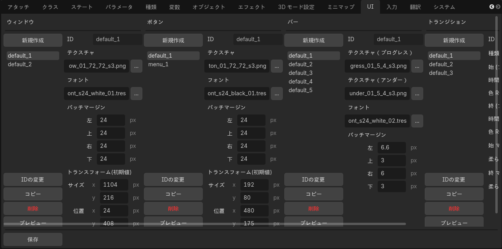Viewport: 502px width, 249px height.
Task: Select the 変数 tab
Action: (175, 7)
